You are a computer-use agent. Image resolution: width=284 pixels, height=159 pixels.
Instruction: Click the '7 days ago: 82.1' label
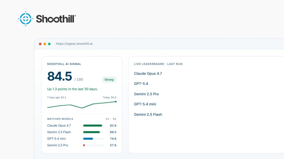click(57, 97)
